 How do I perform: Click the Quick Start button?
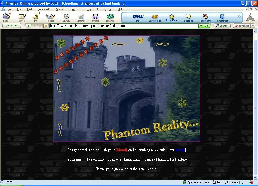point(12,26)
